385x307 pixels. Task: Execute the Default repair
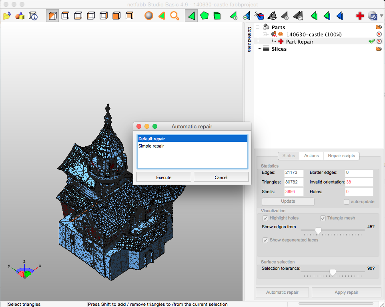164,177
